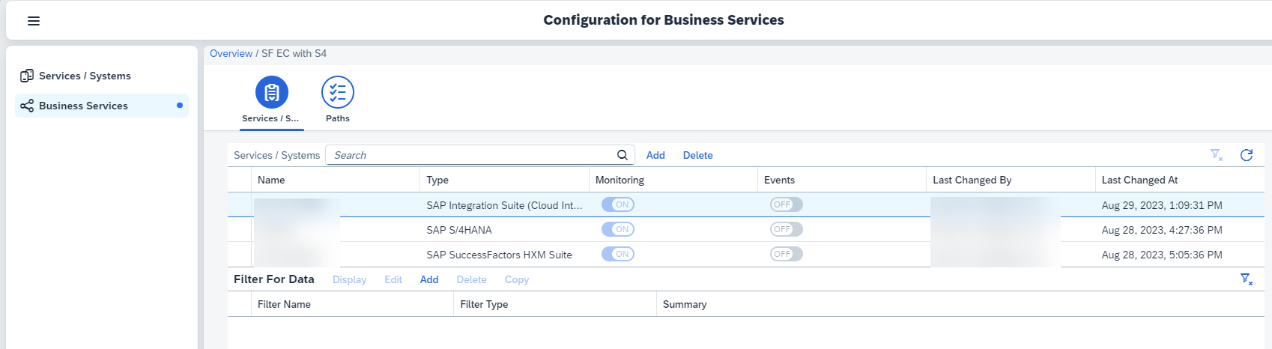Enable Events for SAP SuccessFactors HXM Suite
This screenshot has width=1272, height=349.
(x=787, y=254)
